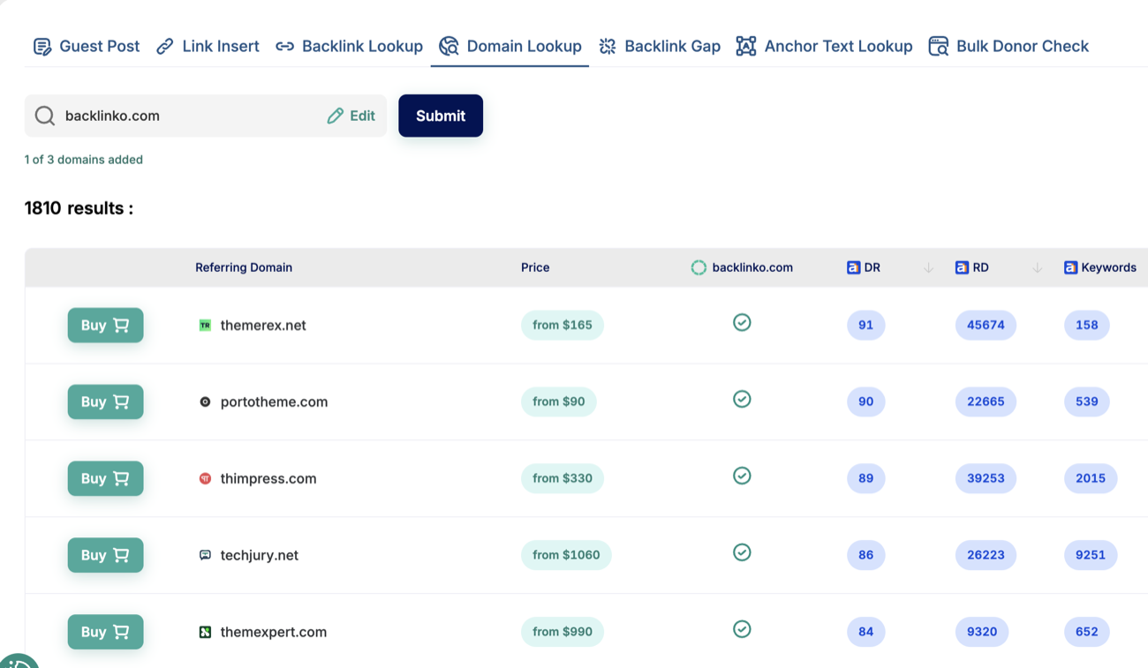Screen dimensions: 1148x668
Task: Click the DR value 89
Action: click(x=865, y=478)
